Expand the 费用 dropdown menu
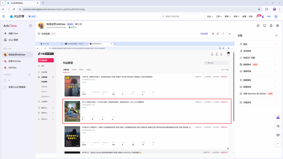 pos(228,16)
